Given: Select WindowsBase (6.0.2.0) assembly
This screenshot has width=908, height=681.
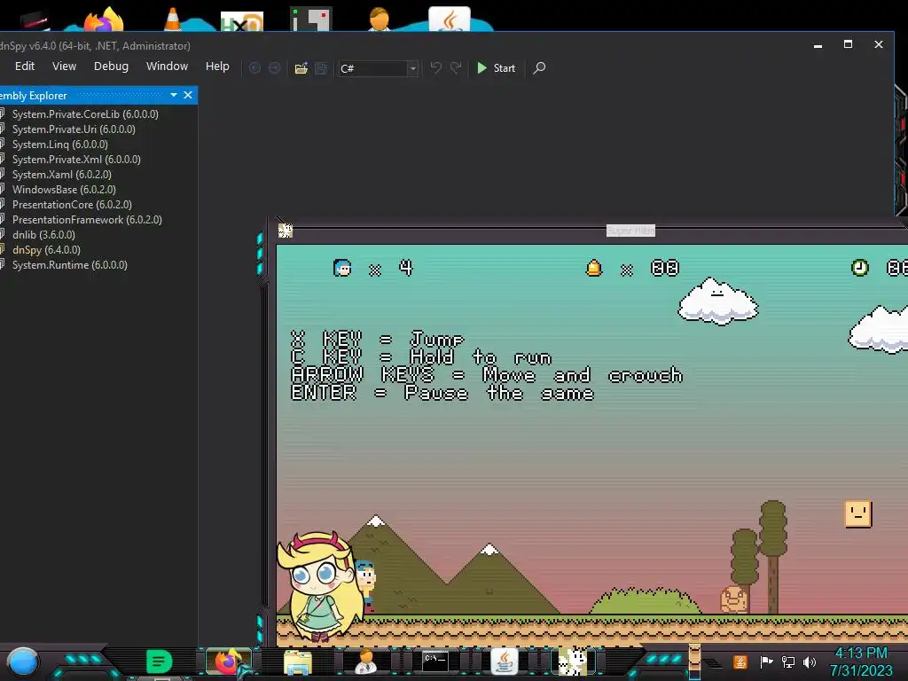Looking at the screenshot, I should tap(64, 190).
